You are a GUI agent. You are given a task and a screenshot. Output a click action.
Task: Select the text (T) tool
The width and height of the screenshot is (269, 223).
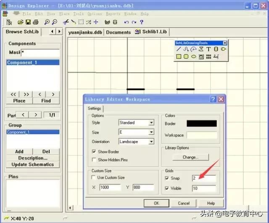click(208, 49)
